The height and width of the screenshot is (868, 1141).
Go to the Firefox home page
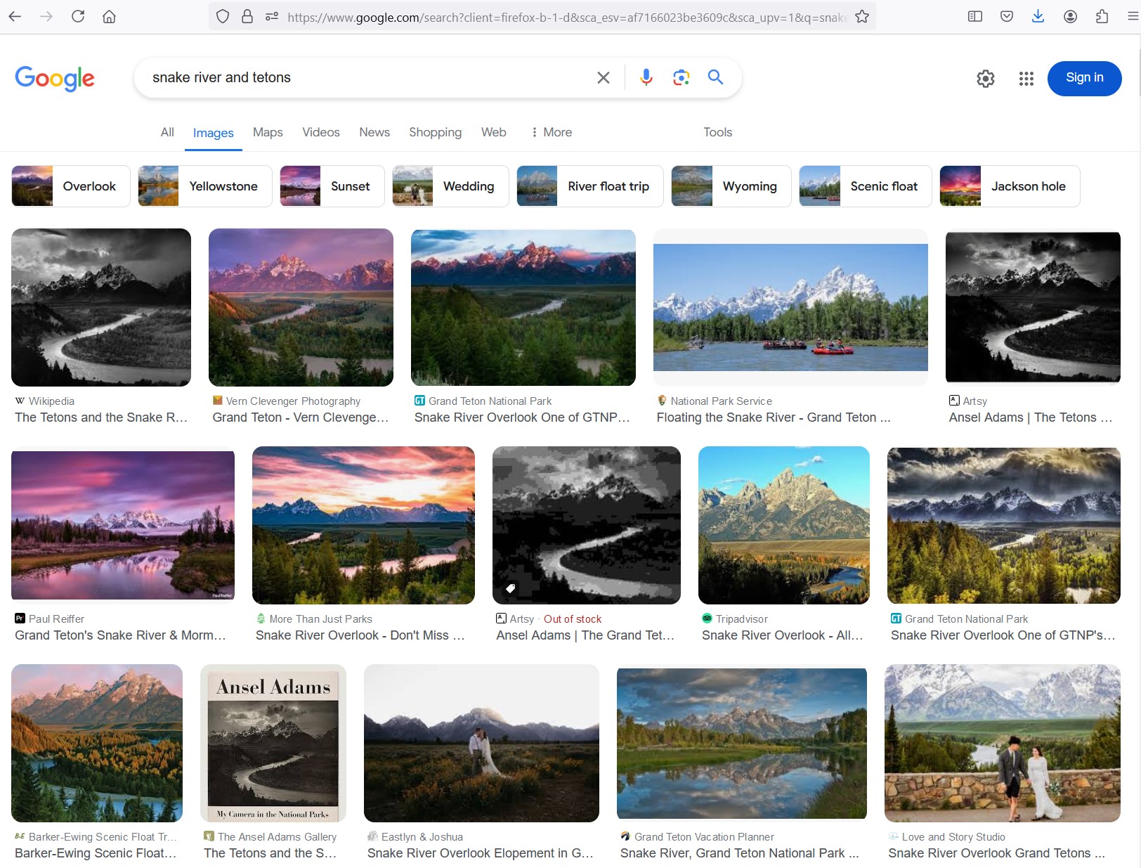pyautogui.click(x=109, y=17)
